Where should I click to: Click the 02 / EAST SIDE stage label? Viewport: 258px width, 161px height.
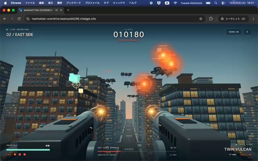click(20, 35)
